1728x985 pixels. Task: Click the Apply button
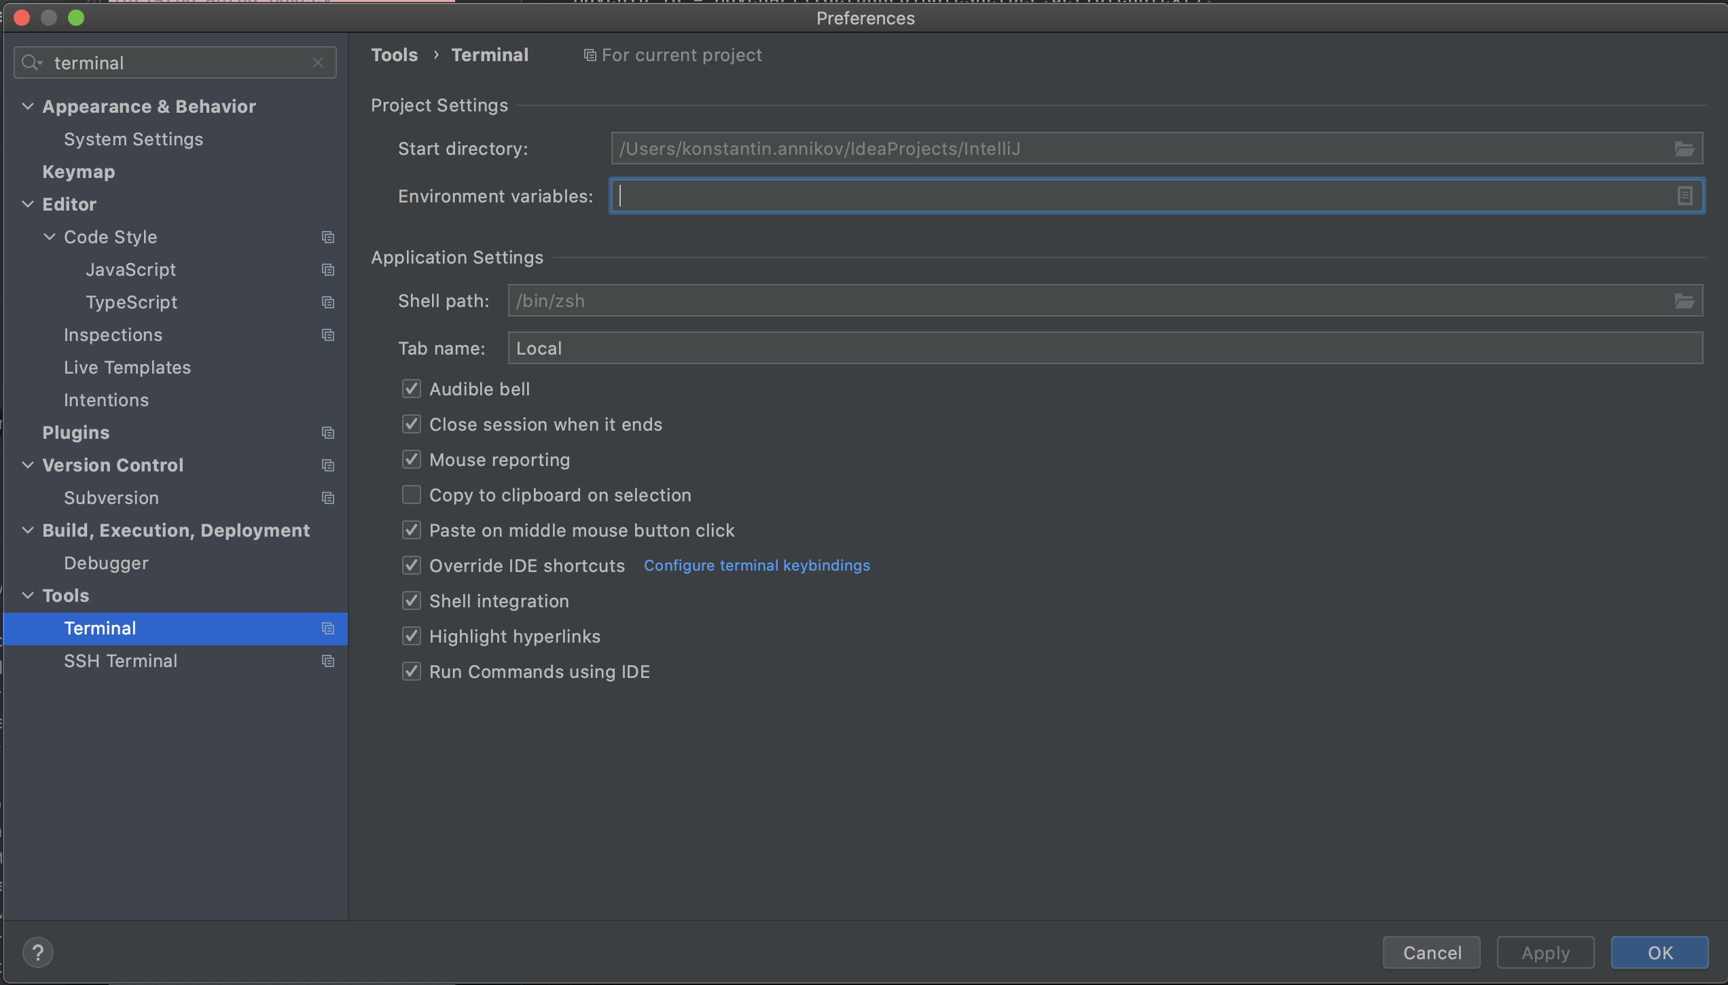1545,952
